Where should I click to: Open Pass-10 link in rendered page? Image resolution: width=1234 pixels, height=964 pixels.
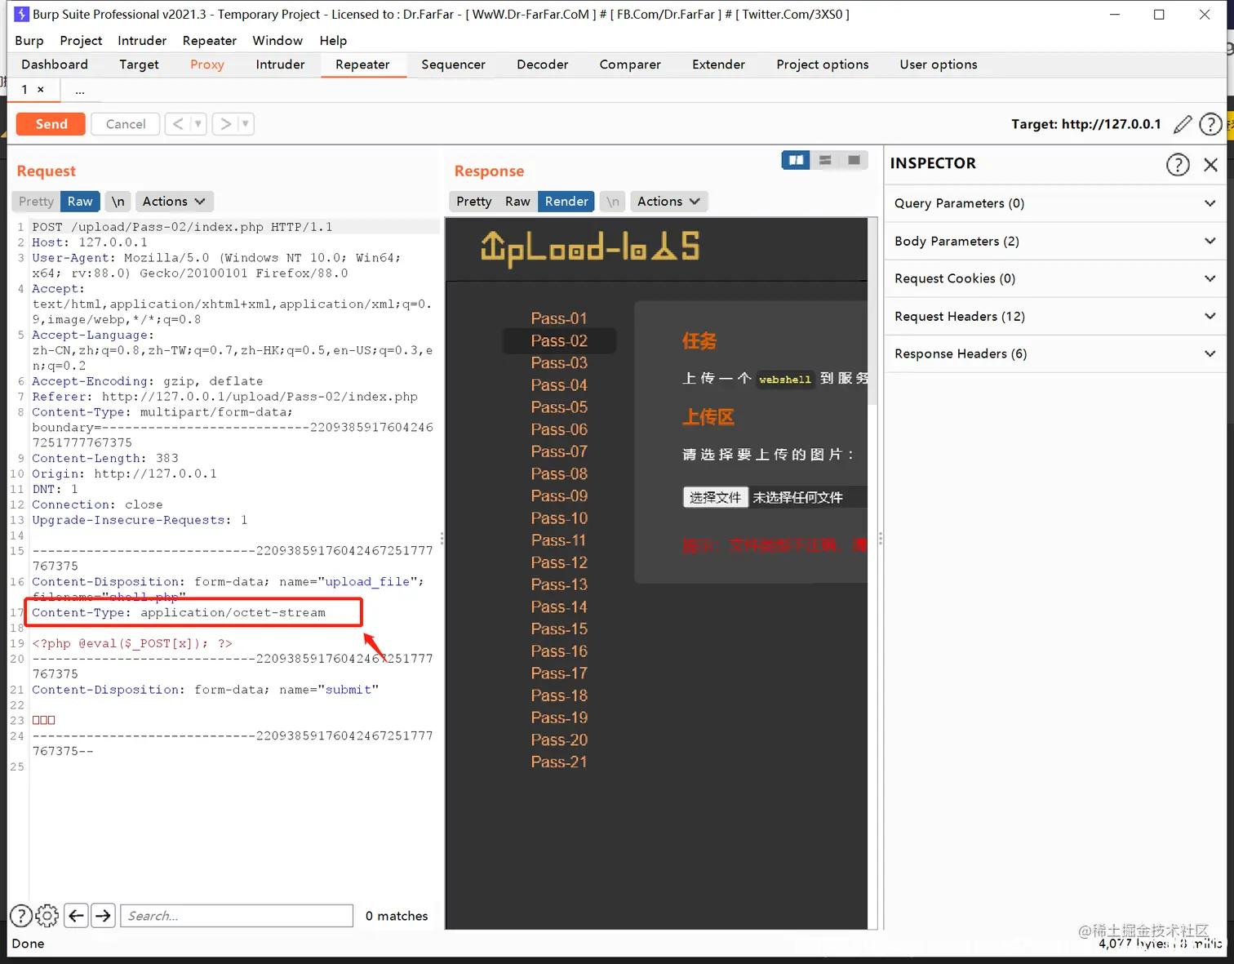point(559,518)
